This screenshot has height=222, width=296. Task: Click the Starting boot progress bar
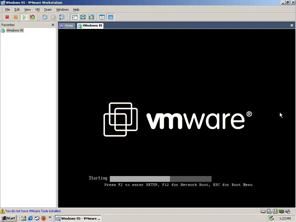161,179
